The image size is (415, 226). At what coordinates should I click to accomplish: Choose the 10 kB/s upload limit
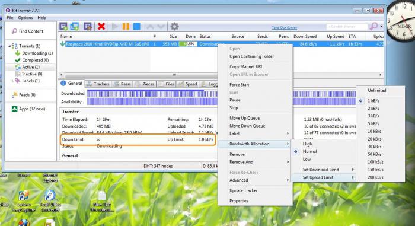[374, 132]
